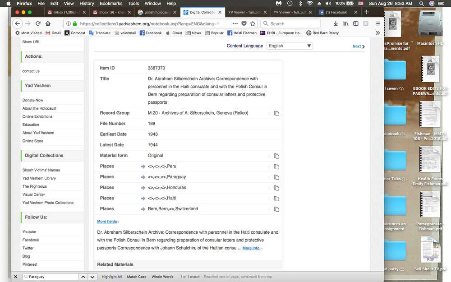The height and width of the screenshot is (282, 451).
Task: Open the Popular bookmarks folder
Action: [214, 33]
